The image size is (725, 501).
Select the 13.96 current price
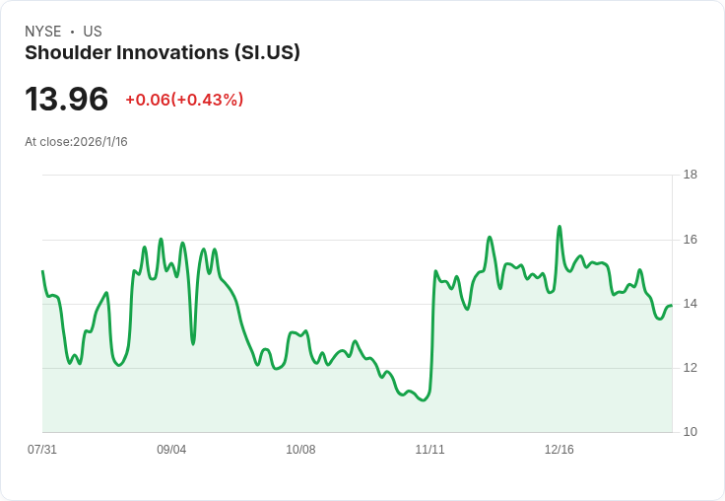[67, 99]
